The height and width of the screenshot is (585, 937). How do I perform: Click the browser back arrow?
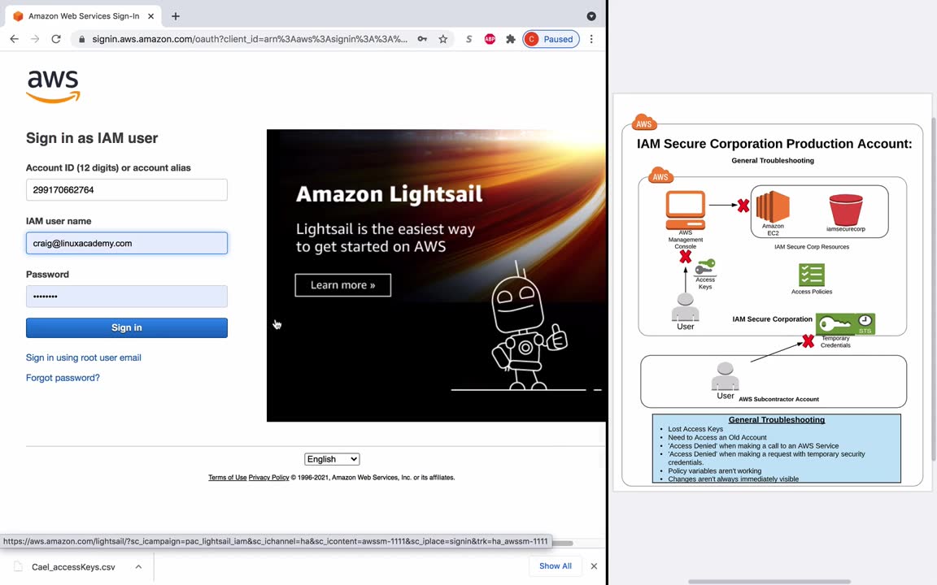tap(15, 39)
